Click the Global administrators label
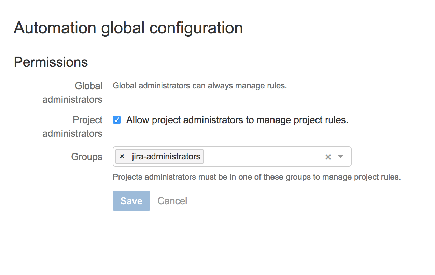This screenshot has width=435, height=275. coord(72,93)
